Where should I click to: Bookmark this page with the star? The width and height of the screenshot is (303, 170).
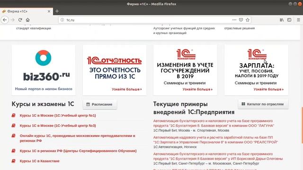[248, 20]
